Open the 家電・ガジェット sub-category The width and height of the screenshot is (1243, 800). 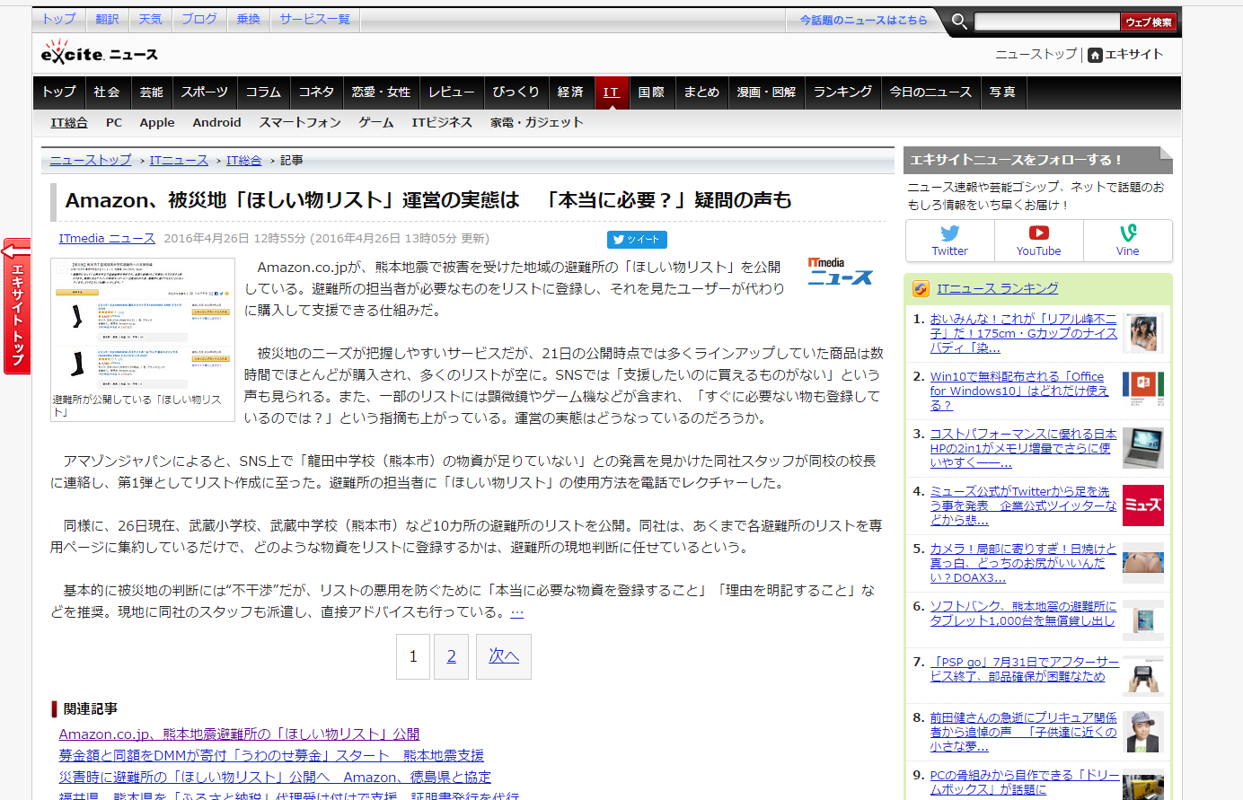[x=537, y=123]
